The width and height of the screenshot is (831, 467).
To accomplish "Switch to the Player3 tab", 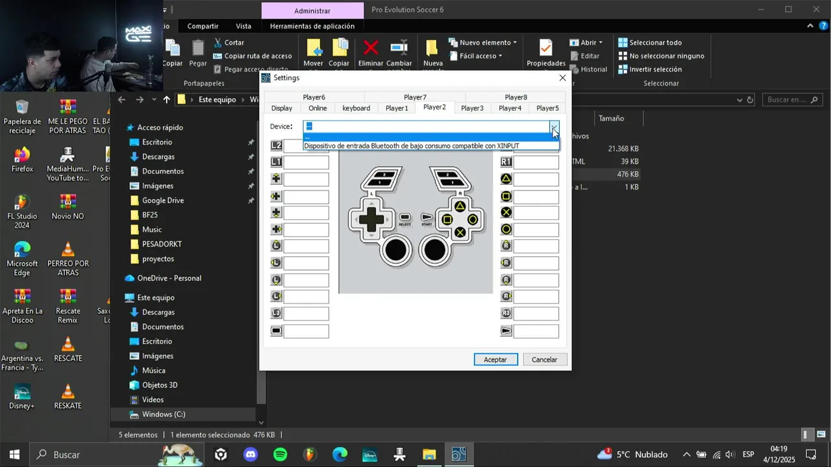I will [472, 108].
